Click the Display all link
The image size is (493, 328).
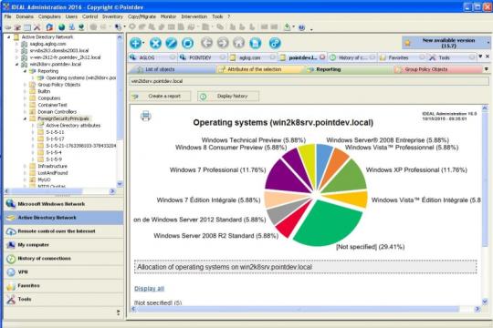150,289
